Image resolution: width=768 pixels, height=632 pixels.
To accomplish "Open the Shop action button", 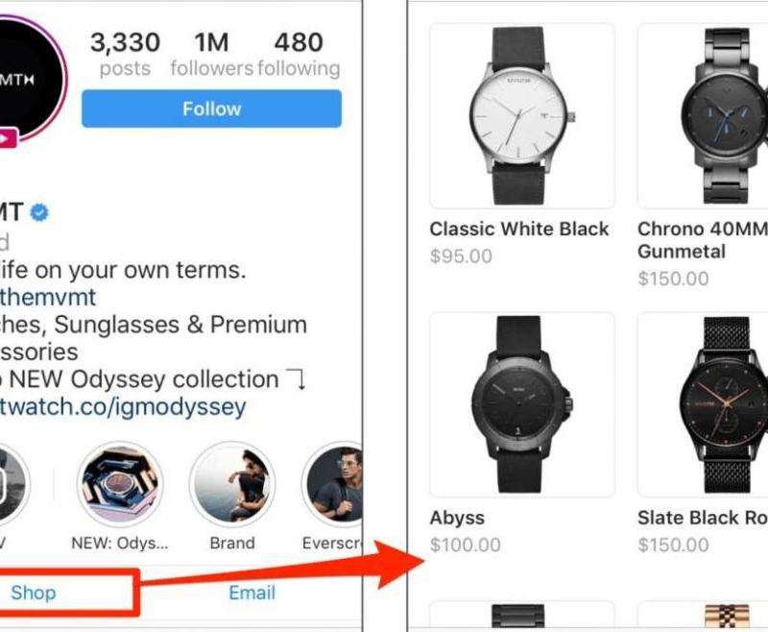I will pos(34,593).
